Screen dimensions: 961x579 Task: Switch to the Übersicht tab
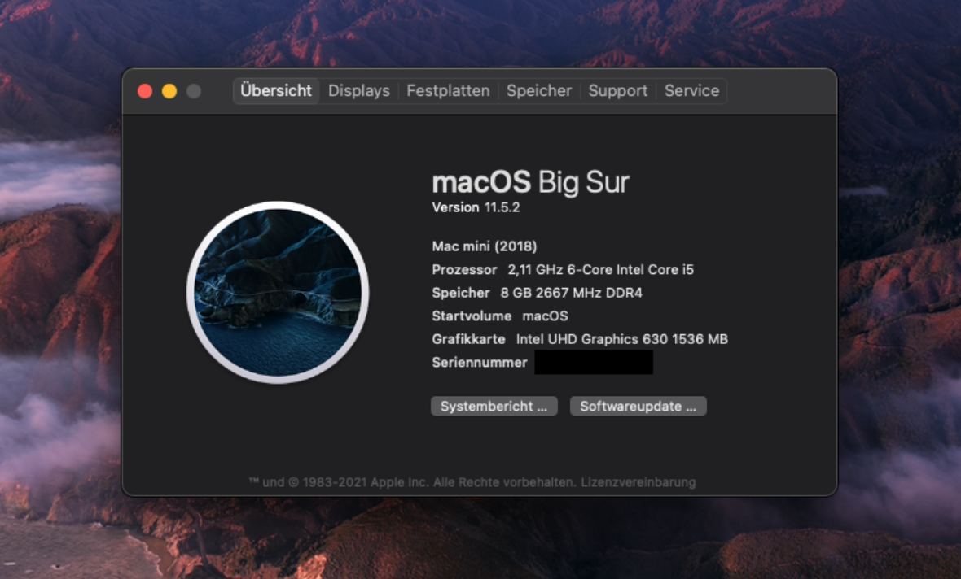tap(276, 91)
